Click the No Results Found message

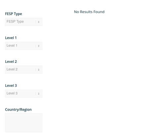click(89, 12)
